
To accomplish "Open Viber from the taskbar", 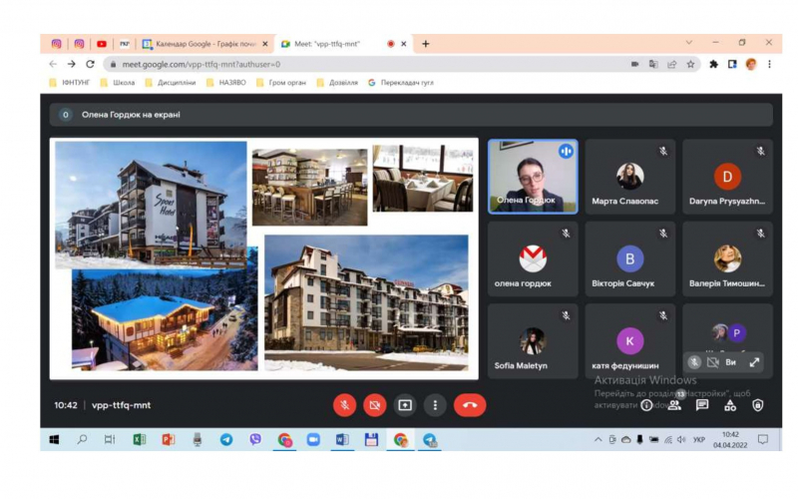I will [255, 439].
